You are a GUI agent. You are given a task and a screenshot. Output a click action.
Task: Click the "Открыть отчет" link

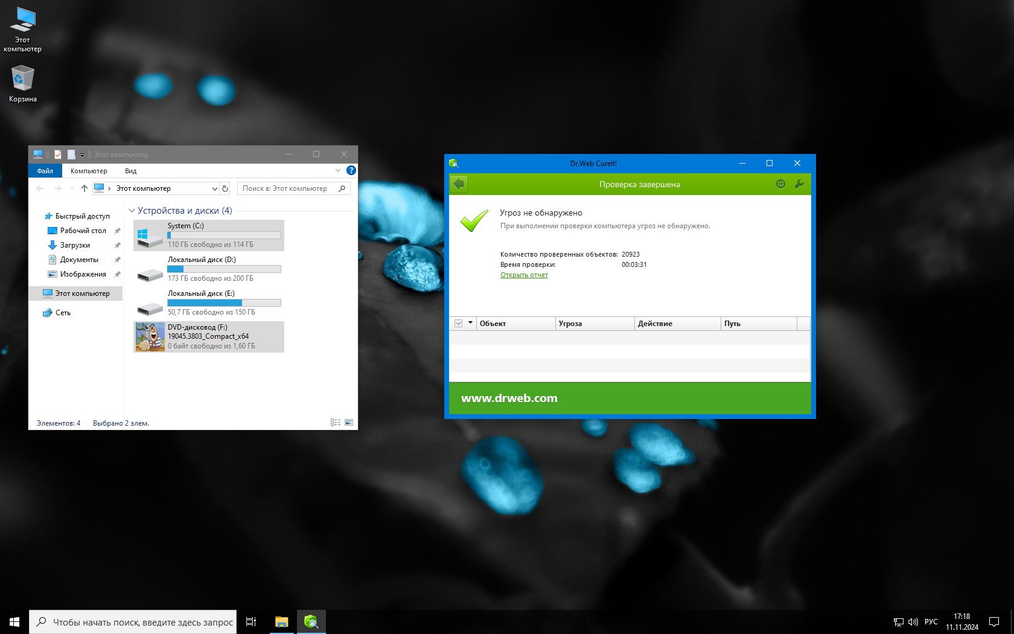tap(524, 275)
